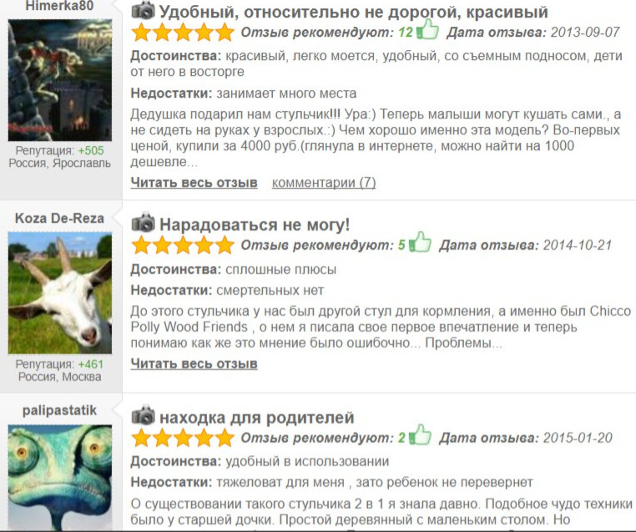Click the thumbs-up icon on Himerka80's review

click(428, 29)
